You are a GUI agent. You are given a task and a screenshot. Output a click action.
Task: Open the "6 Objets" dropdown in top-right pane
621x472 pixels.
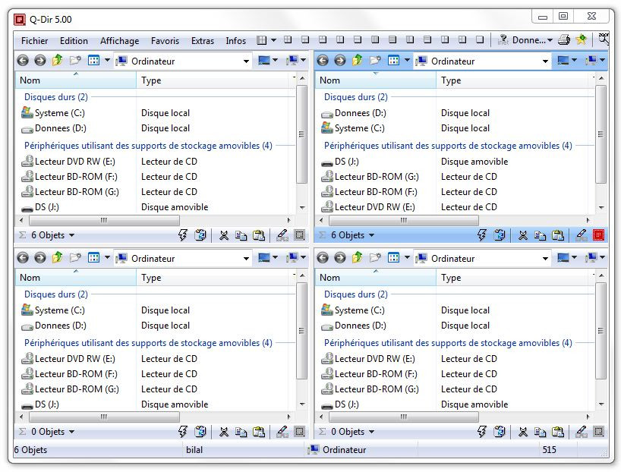click(x=371, y=235)
